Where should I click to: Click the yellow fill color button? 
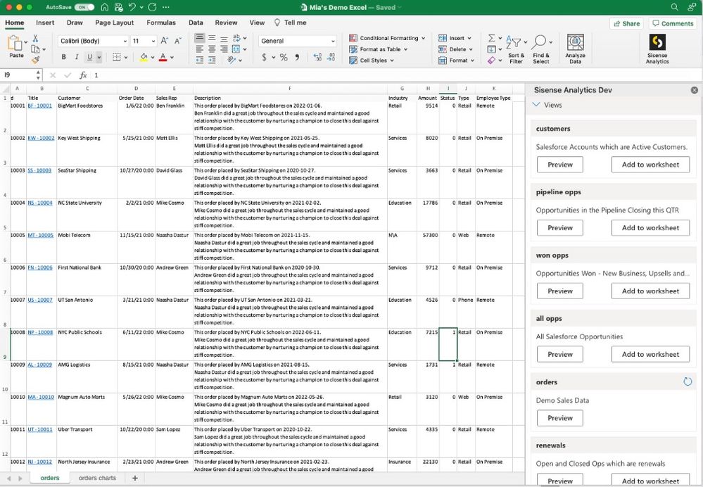pyautogui.click(x=144, y=58)
